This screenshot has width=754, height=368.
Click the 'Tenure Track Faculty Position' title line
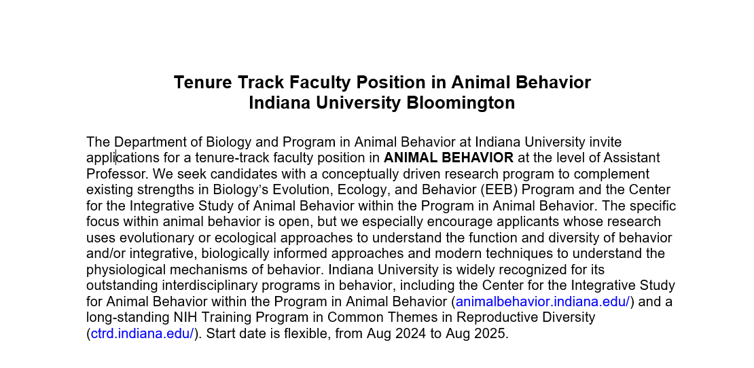[x=382, y=82]
